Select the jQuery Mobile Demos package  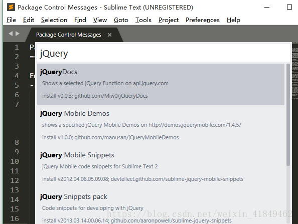pos(161,126)
